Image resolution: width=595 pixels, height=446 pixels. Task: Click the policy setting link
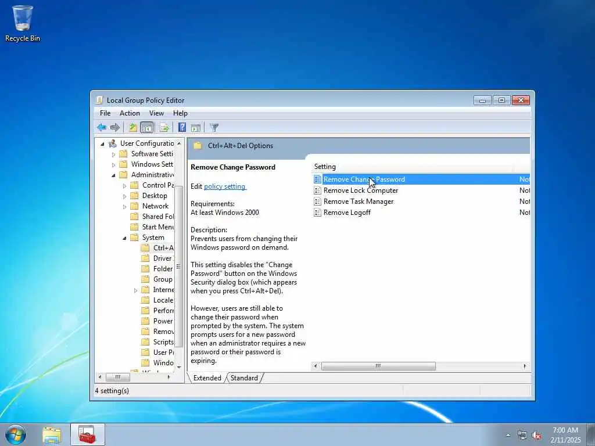225,186
